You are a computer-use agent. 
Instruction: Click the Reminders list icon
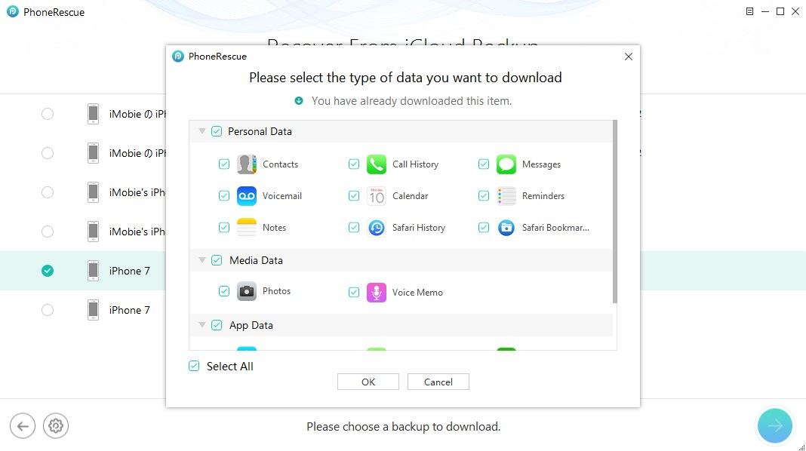(506, 196)
